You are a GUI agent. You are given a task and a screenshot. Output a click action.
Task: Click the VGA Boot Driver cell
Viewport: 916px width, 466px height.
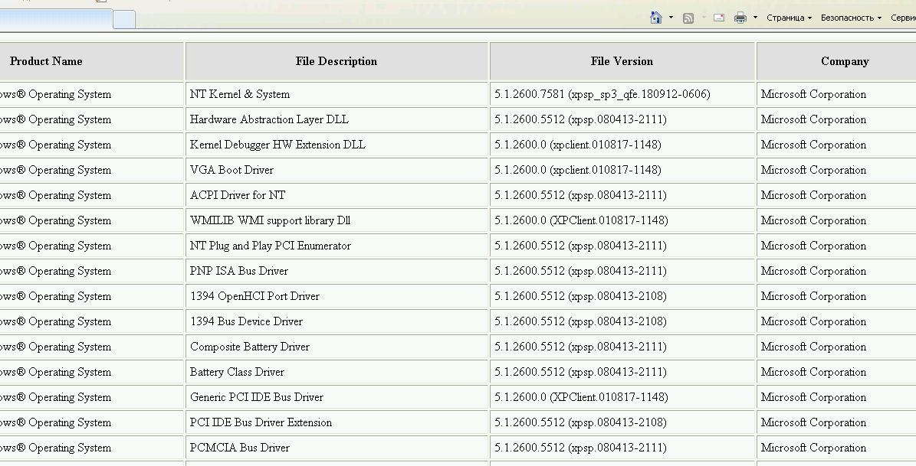click(337, 170)
